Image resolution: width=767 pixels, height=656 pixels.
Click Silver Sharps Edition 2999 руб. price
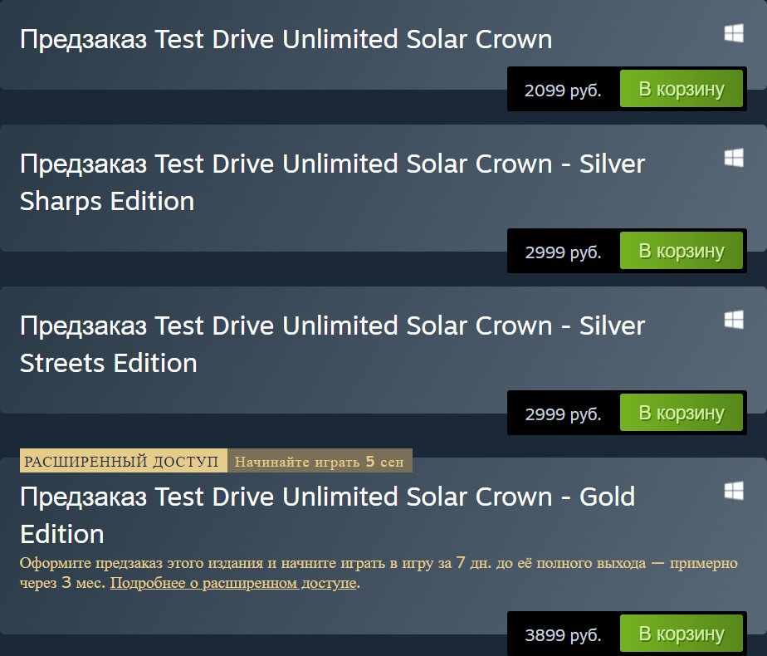click(563, 252)
